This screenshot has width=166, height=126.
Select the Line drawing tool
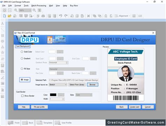point(2,30)
